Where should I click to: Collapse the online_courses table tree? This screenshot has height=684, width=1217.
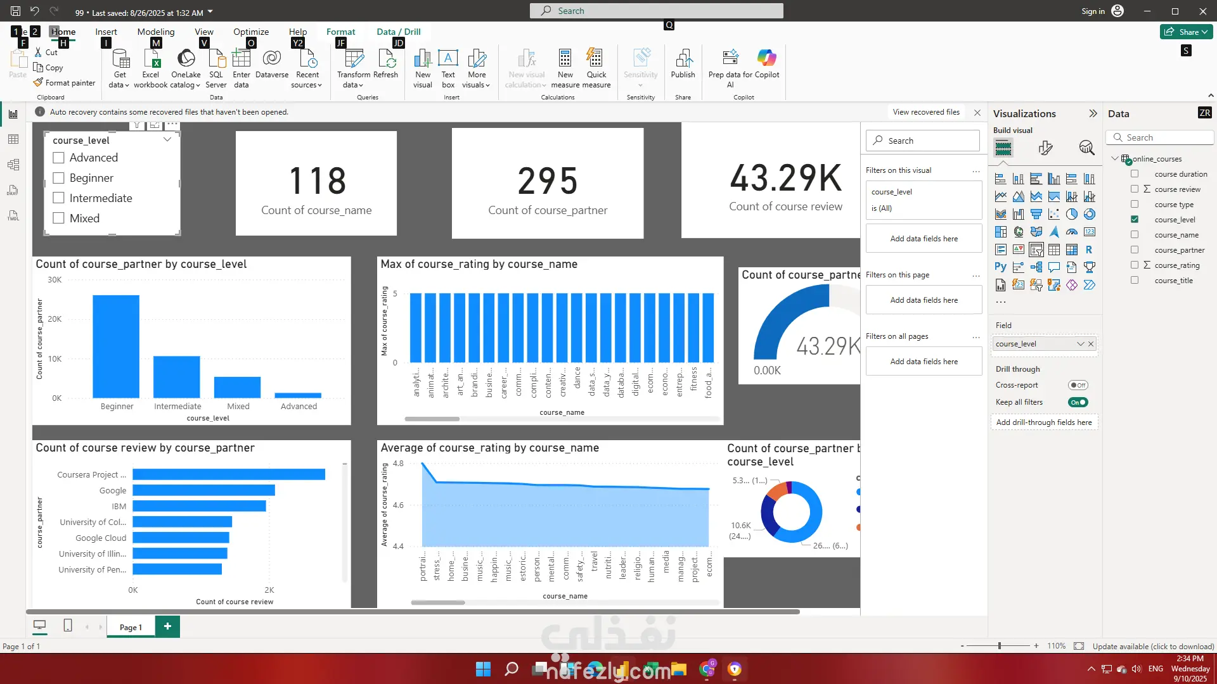tap(1115, 159)
